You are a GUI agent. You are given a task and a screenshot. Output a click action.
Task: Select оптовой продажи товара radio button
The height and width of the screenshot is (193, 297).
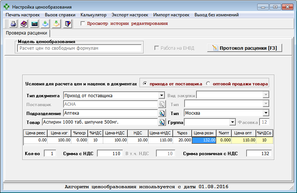coord(208,84)
